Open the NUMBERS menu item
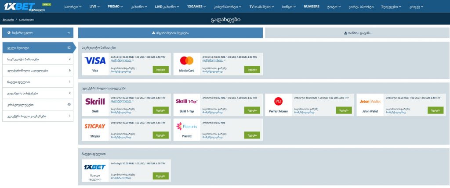Viewport: 450px width, 188px height. click(312, 7)
